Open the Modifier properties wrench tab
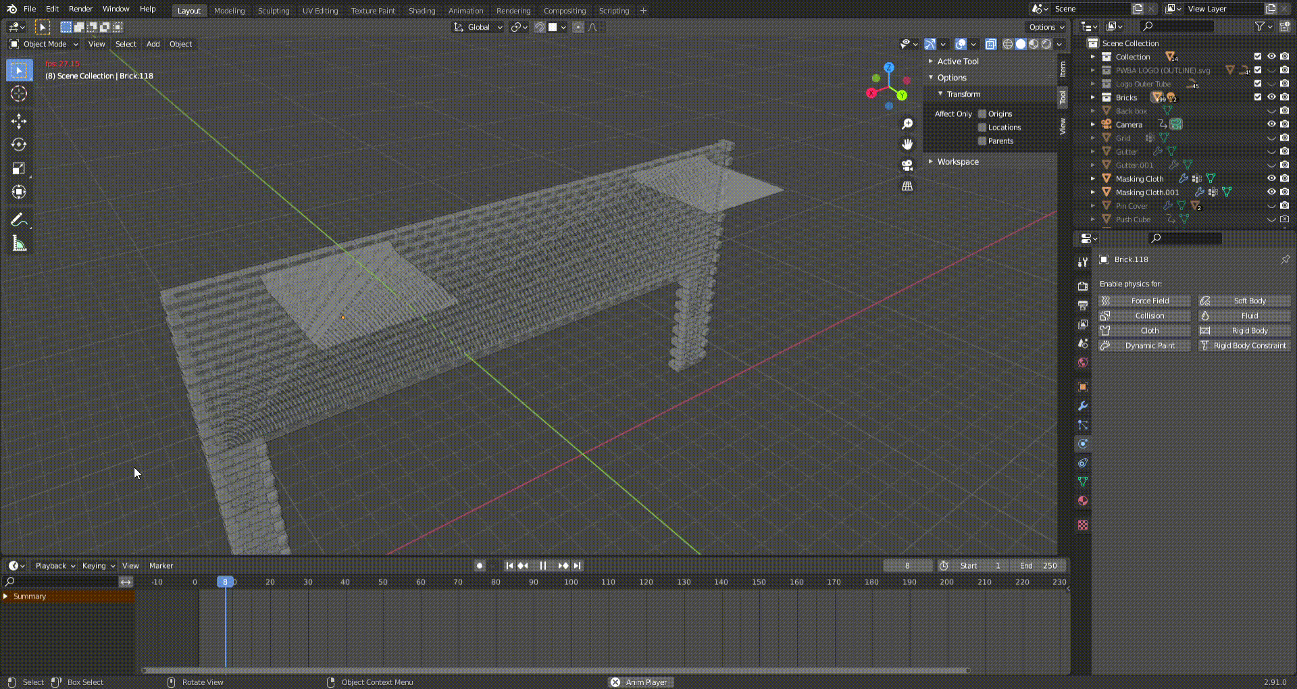1297x689 pixels. coord(1082,406)
